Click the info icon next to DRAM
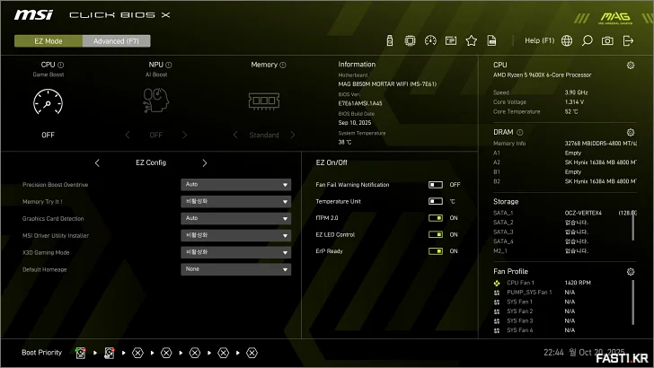The image size is (654, 368). click(x=519, y=133)
